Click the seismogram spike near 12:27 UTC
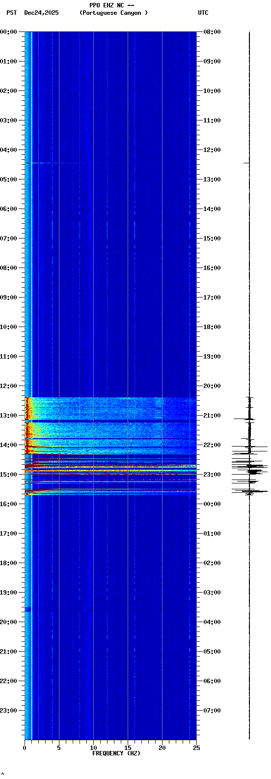271x779 pixels. click(247, 163)
